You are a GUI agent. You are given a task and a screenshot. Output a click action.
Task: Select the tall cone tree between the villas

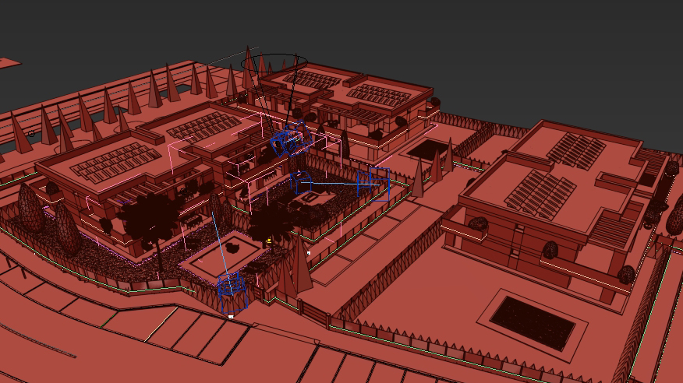click(418, 179)
